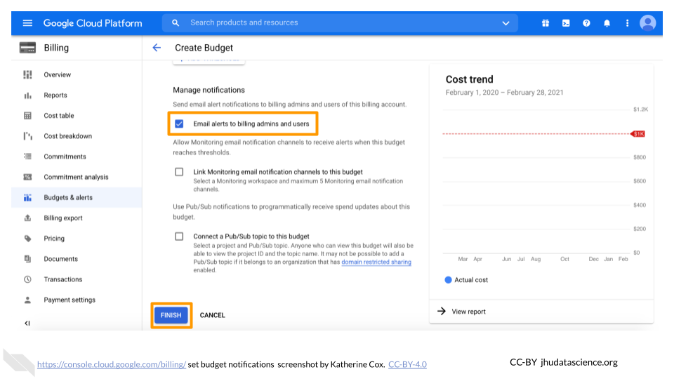Click the Reports bar chart icon
The image size is (674, 379).
27,95
